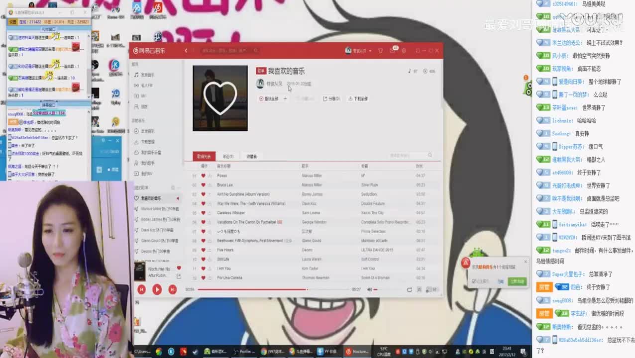Viewport: 635px width, 358px height.
Task: Open Glenn Gould top 50 playlist
Action: 157,241
